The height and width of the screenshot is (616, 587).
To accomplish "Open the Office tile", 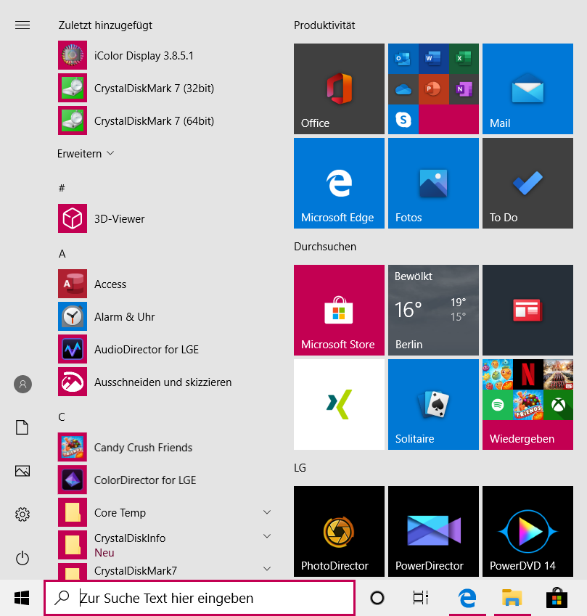I will [x=339, y=89].
